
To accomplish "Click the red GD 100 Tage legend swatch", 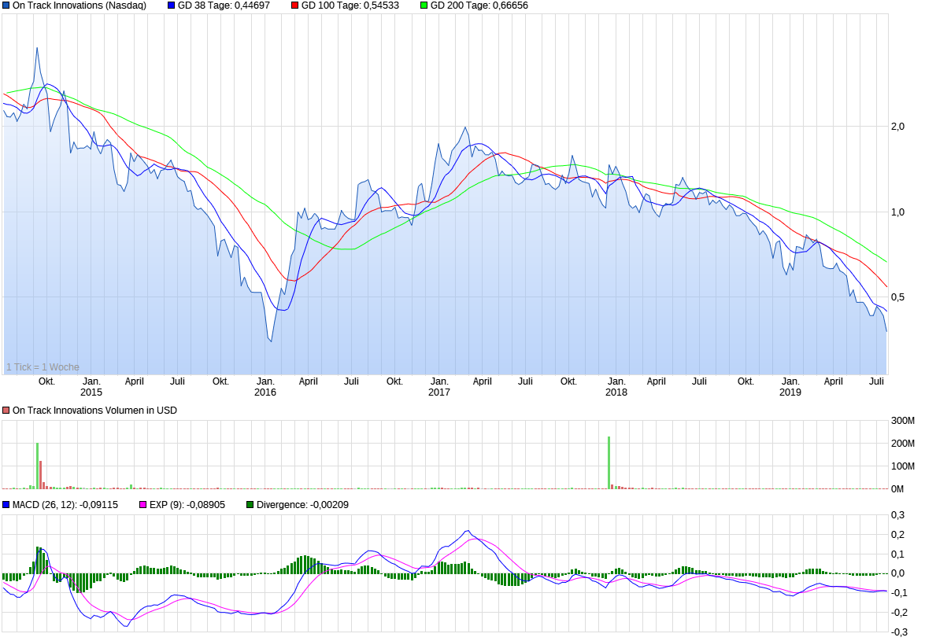I will tap(294, 6).
